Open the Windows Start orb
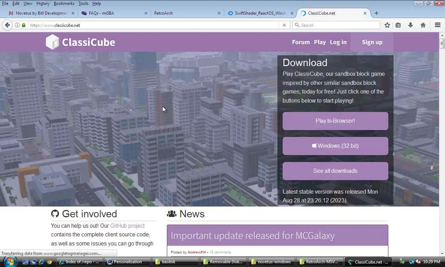 9,261
